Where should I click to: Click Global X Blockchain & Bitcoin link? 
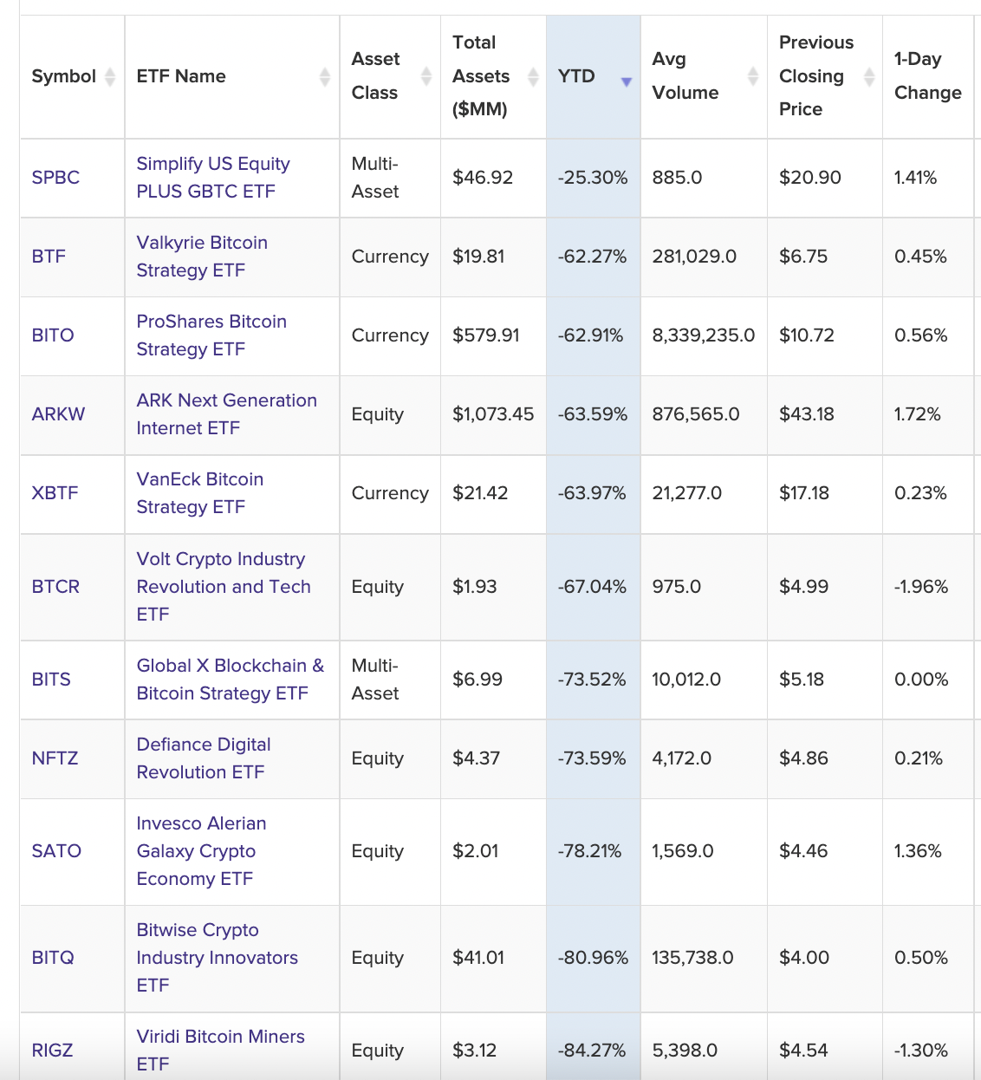[230, 680]
